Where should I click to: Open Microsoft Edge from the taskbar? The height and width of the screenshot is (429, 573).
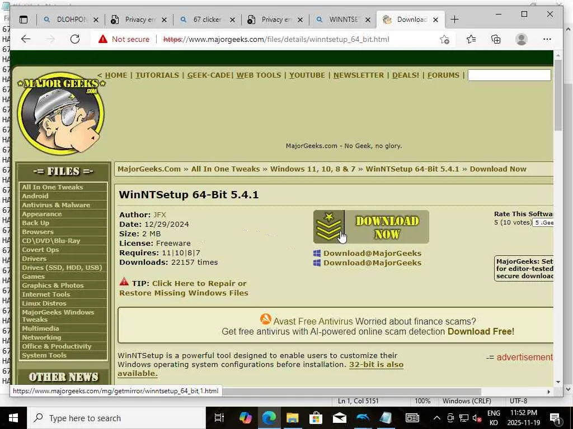coord(269,418)
